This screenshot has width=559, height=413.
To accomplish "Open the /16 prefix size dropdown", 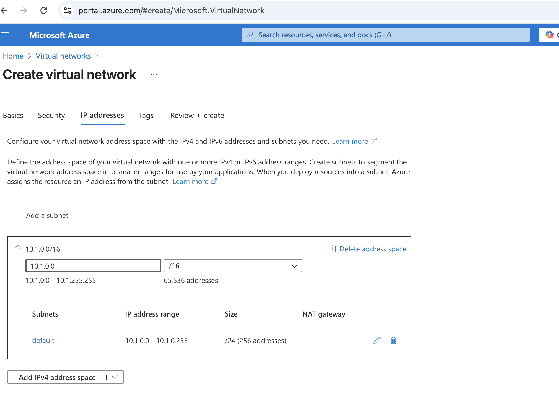I will [233, 266].
